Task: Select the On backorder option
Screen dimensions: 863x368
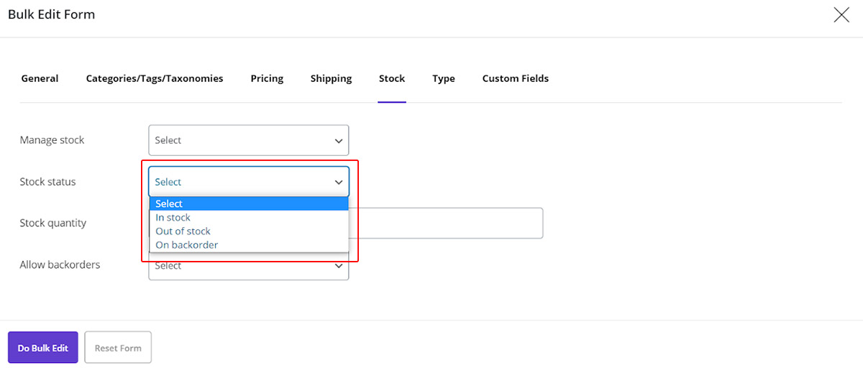Action: tap(187, 245)
